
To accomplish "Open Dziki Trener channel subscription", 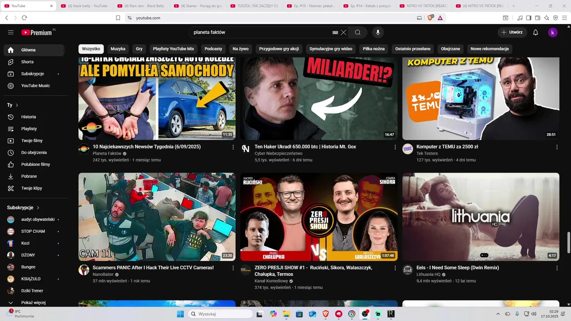I will click(x=35, y=291).
